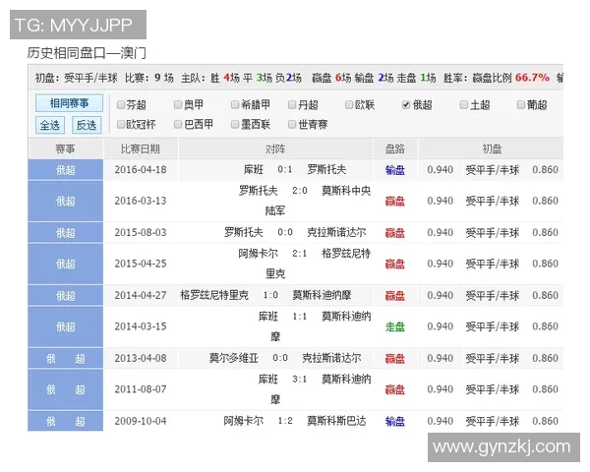Screen dimensions: 590x472
Task: Check the 希腊甲 league checkbox
Action: (x=235, y=104)
